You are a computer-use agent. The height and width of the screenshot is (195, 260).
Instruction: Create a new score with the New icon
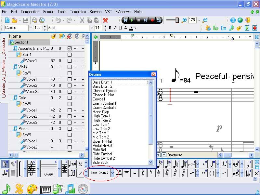click(7, 20)
